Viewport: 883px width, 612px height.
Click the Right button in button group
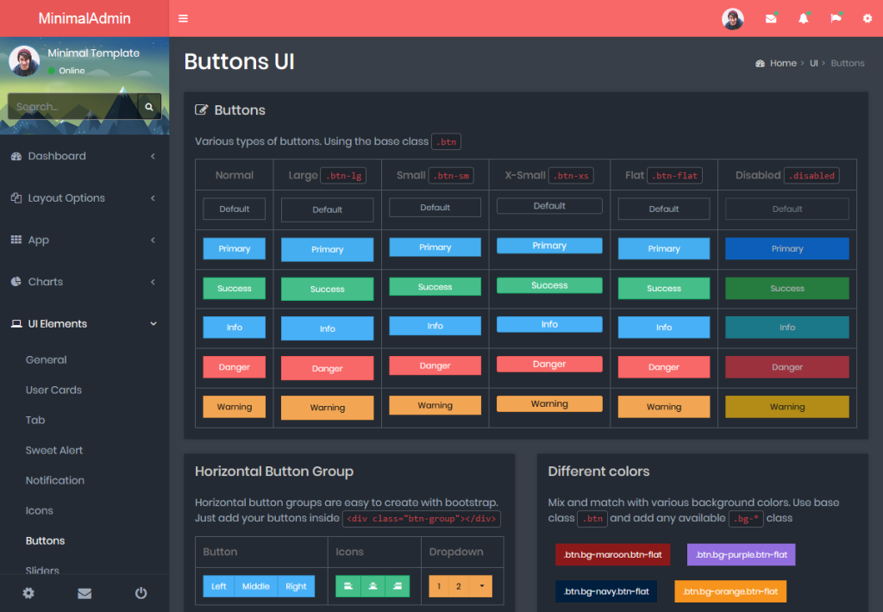[296, 586]
